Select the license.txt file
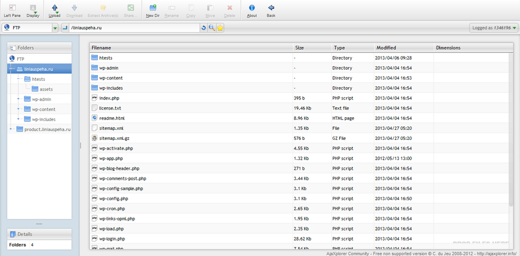The image size is (520, 256). coord(299,108)
